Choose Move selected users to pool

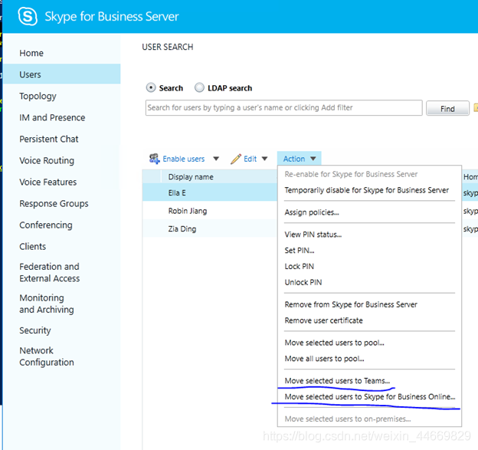tap(334, 343)
